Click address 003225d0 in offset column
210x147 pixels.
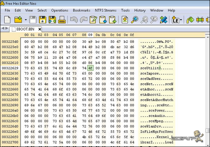[x=10, y=42]
